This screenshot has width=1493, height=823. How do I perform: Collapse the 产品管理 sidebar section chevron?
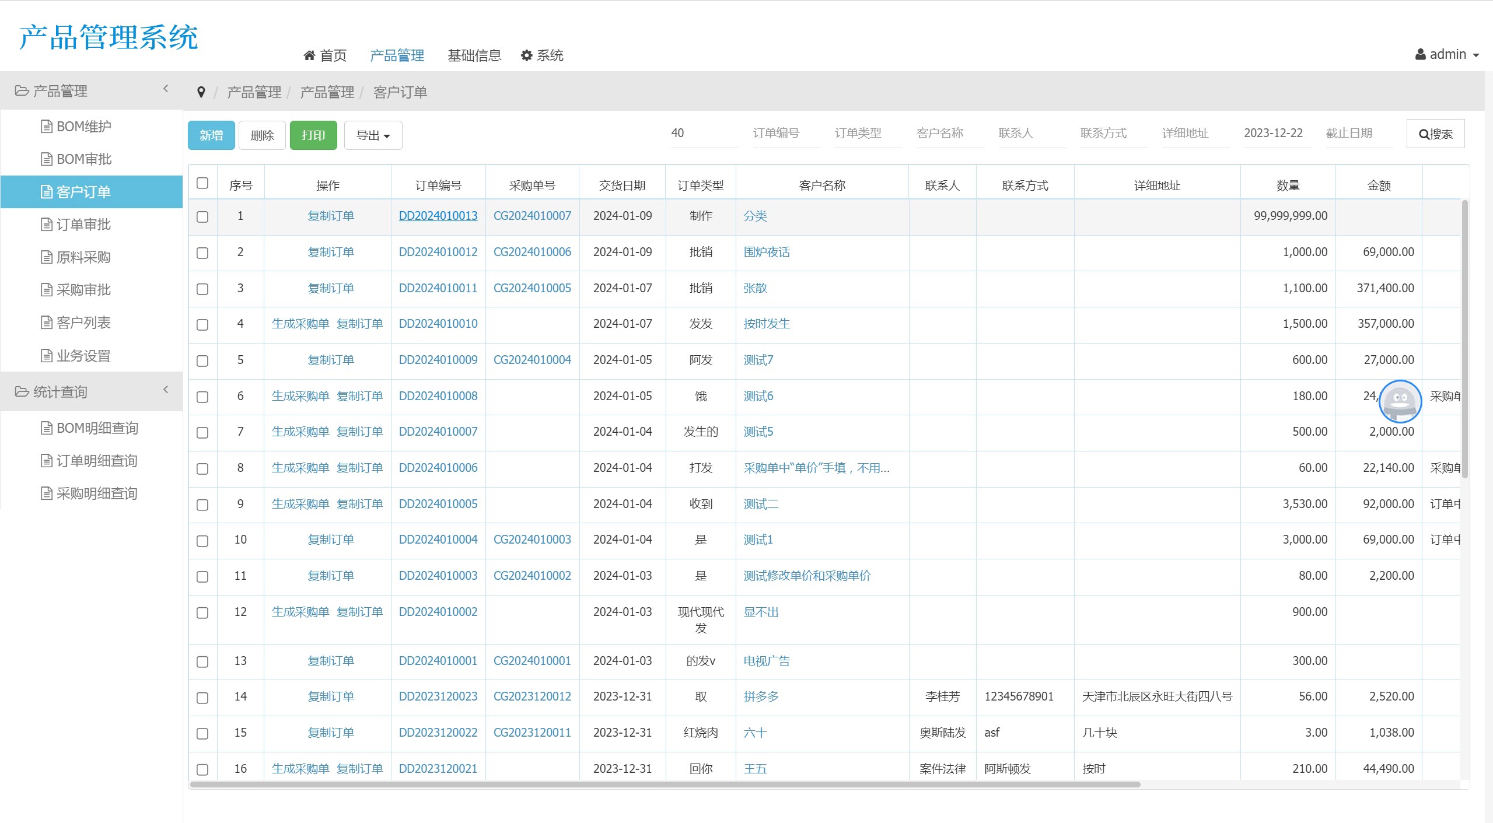pos(166,89)
